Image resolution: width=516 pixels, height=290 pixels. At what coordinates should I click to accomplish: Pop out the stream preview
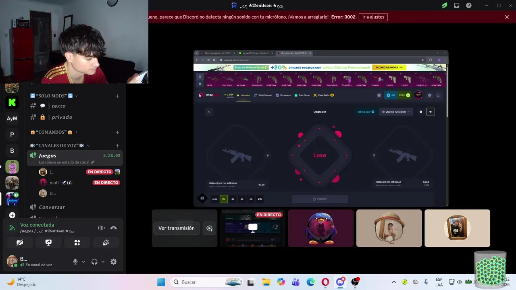210,228
